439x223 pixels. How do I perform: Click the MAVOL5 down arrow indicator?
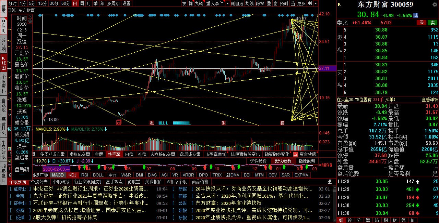68,129
